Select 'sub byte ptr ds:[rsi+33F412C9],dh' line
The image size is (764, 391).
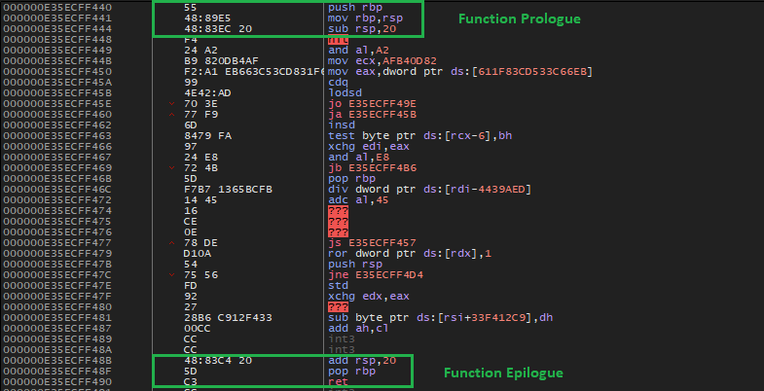[441, 317]
